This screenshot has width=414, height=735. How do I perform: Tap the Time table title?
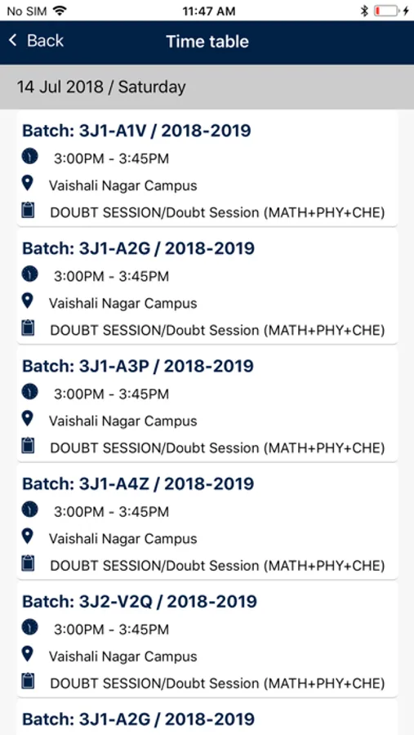[207, 42]
